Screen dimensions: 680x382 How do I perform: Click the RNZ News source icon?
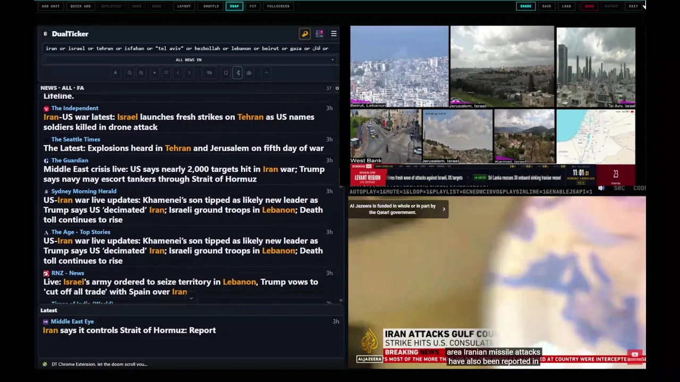click(x=46, y=273)
